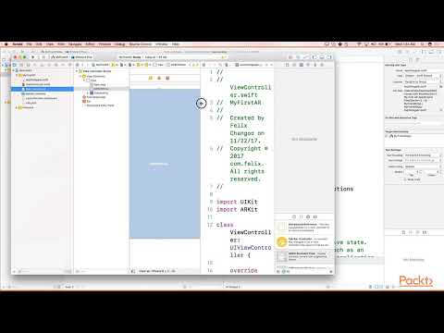Viewport: 444px width, 333px height.
Task: Open Indent Using dropdown in the back window inspector
Action: [423, 166]
